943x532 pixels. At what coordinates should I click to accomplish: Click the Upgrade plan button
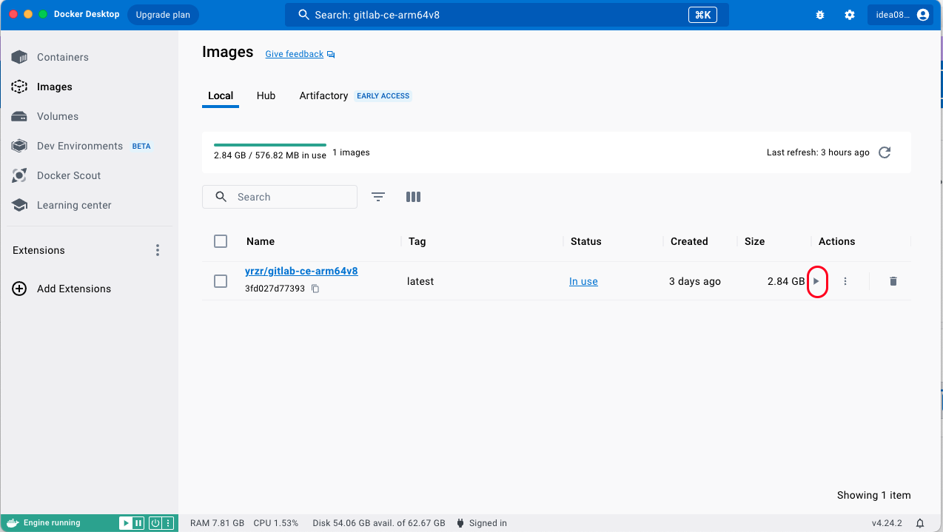(163, 15)
